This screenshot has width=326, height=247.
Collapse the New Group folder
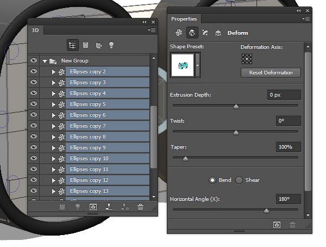(45, 61)
